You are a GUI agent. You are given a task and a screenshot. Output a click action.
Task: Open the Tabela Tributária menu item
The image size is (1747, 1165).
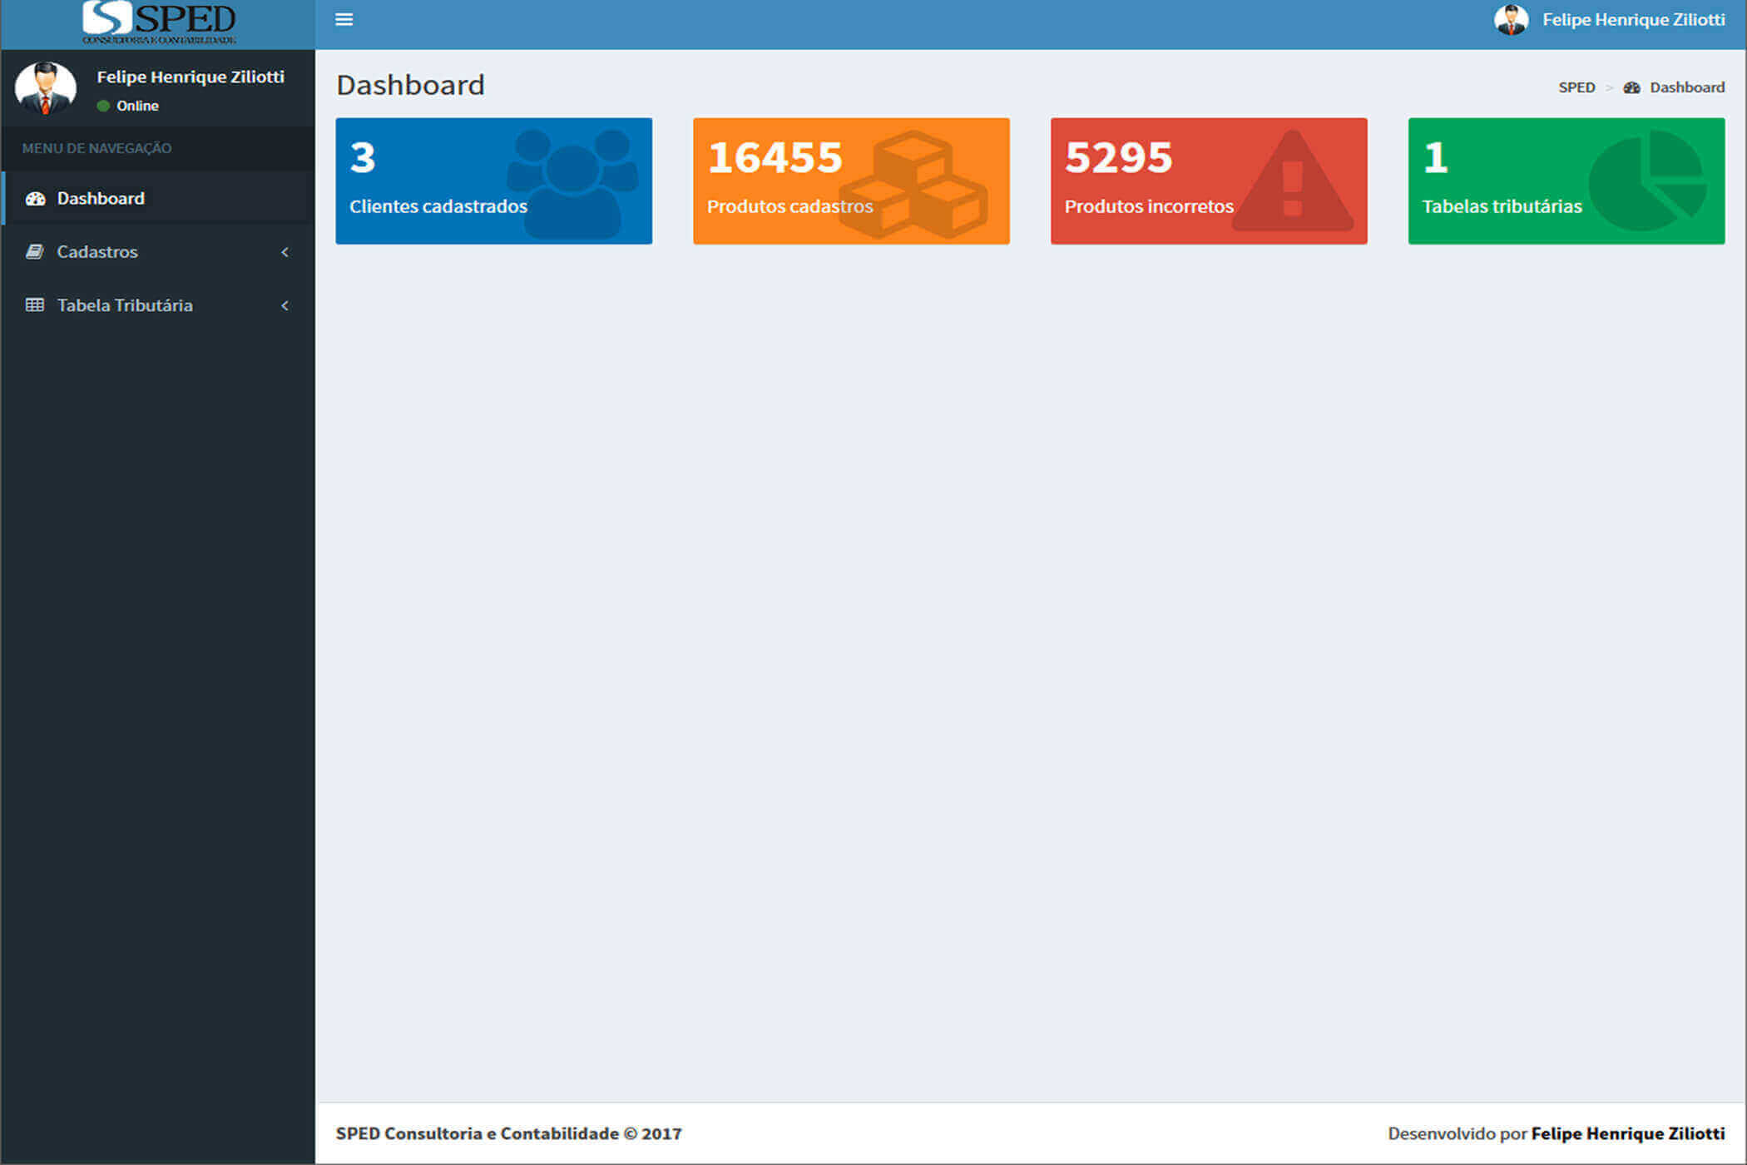(x=158, y=305)
